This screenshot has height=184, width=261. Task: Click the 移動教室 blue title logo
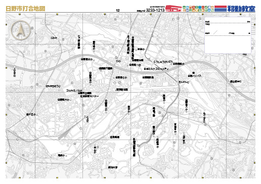coord(241,9)
